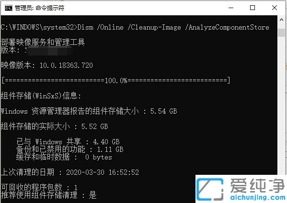
Task: Click the 缓存和临时数据 0 bytes line
Action: [x=64, y=157]
